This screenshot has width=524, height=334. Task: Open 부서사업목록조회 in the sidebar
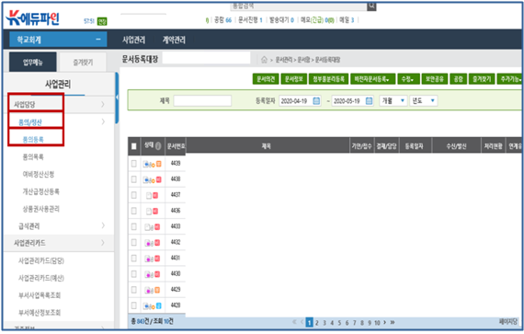coord(40,295)
